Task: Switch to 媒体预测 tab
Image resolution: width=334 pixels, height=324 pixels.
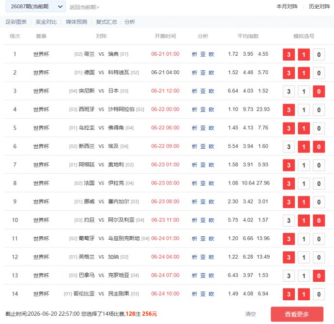Action: click(76, 22)
